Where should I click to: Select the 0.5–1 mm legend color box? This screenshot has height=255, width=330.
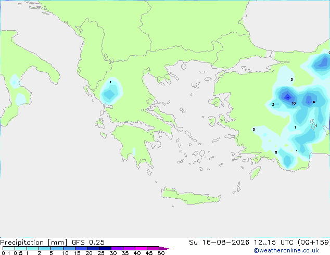21,248
